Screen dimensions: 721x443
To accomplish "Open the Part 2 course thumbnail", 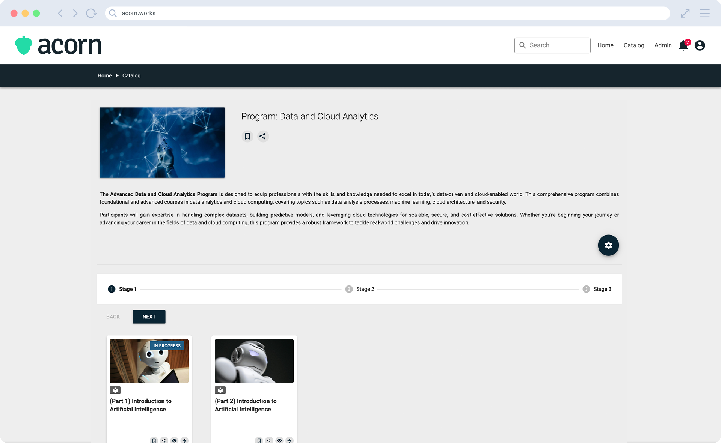I will pyautogui.click(x=254, y=361).
